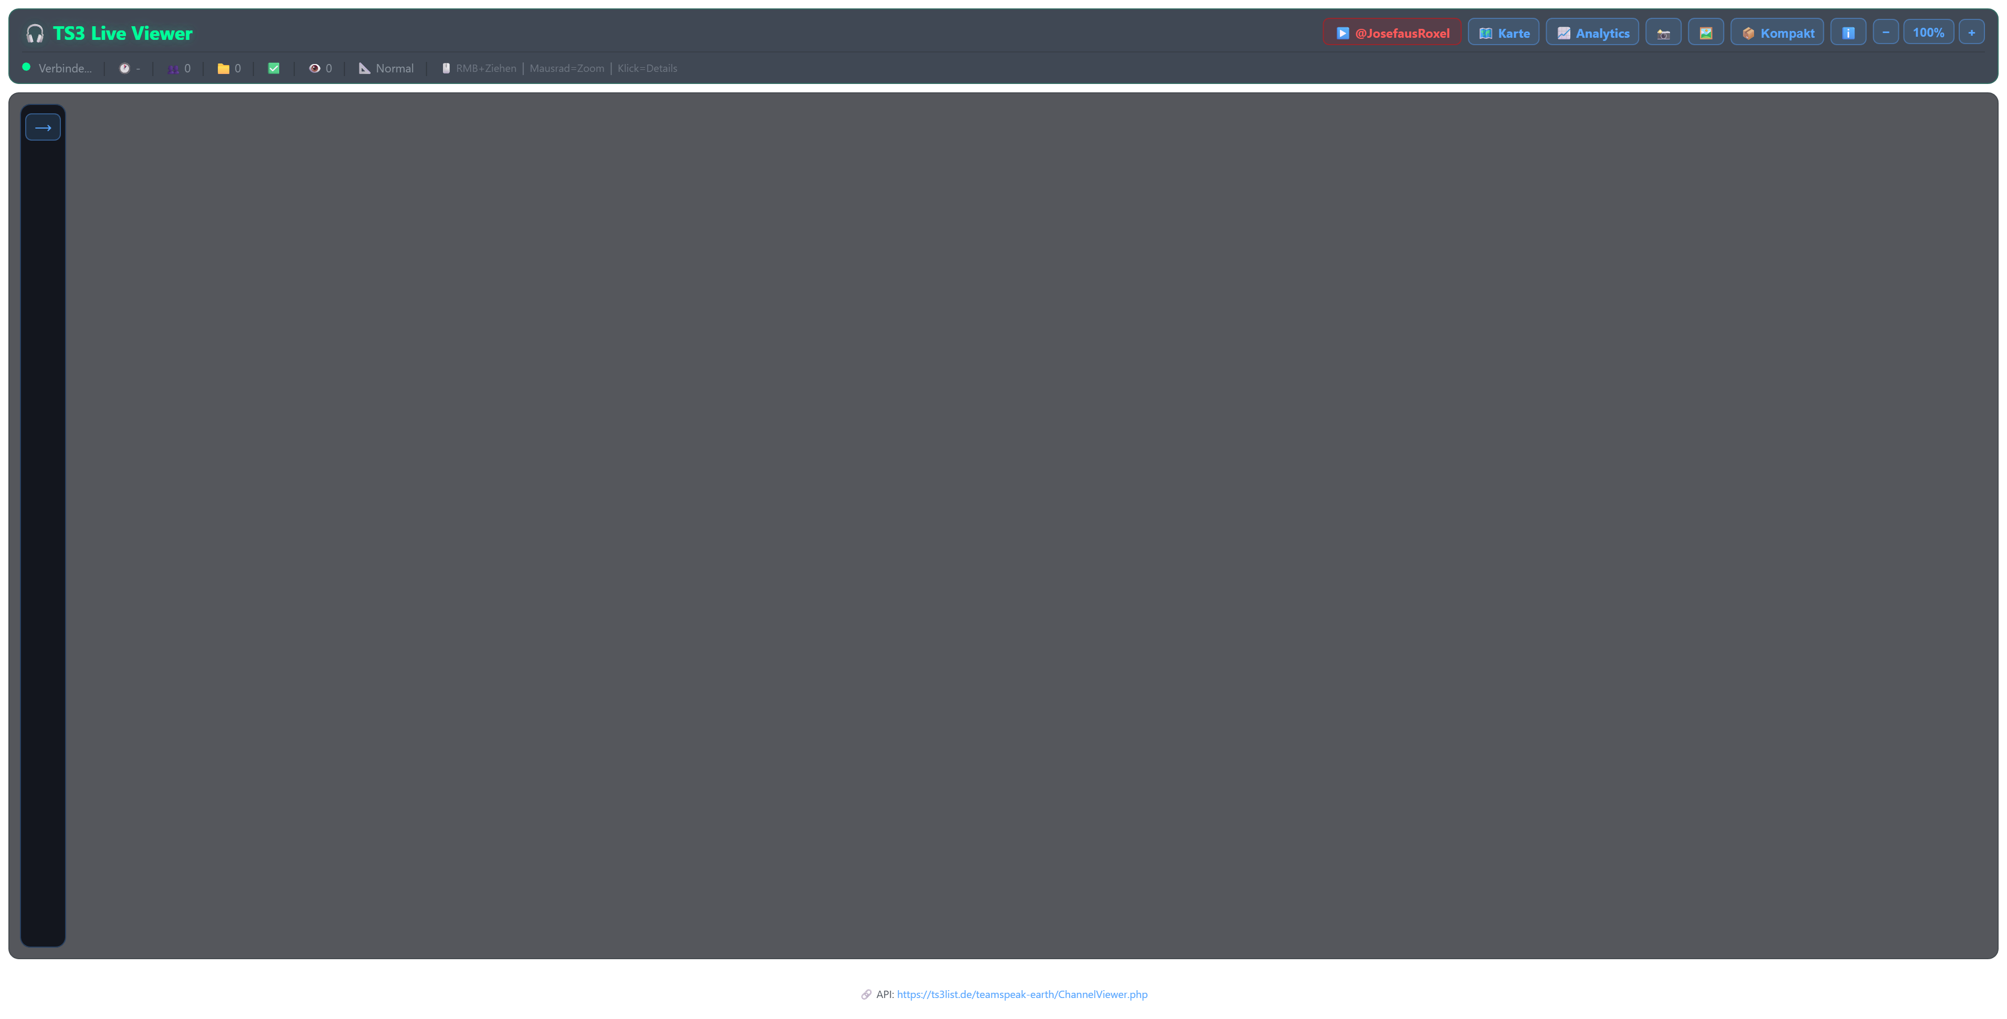This screenshot has height=1019, width=2007.
Task: Reset zoom via the 100% button
Action: (x=1928, y=33)
